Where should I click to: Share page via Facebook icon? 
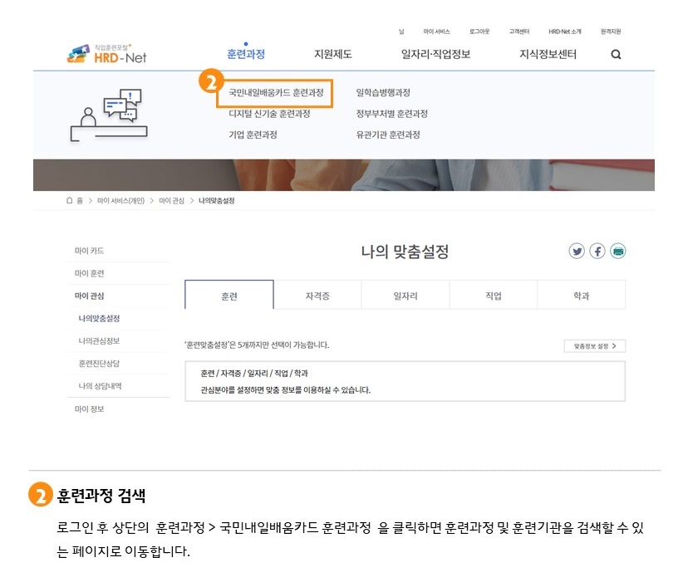tap(597, 251)
